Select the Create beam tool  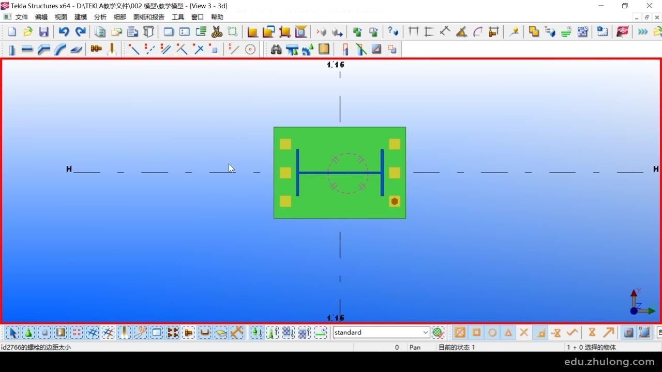[x=27, y=50]
